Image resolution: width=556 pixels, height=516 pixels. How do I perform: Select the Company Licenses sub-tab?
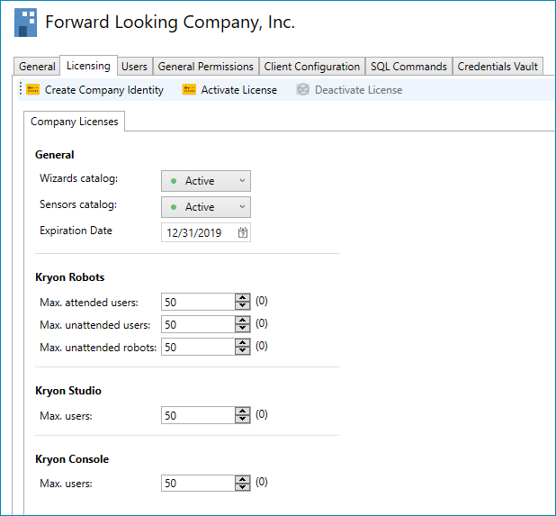74,122
